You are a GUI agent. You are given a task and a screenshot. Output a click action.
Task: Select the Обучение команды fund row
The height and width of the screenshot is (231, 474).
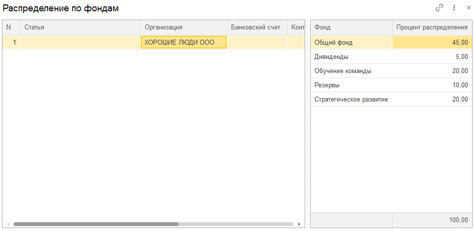click(391, 71)
